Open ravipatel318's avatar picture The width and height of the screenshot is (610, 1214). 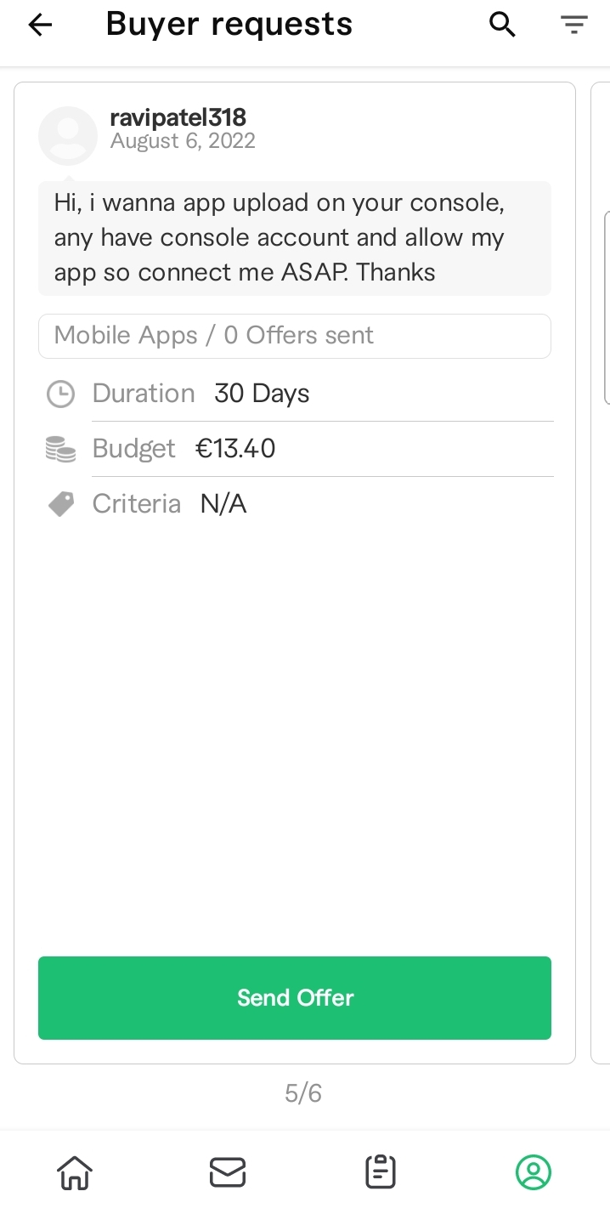(68, 136)
